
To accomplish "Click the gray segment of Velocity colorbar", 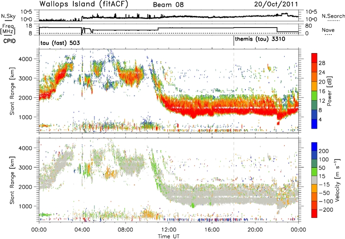I will pyautogui.click(x=314, y=180).
